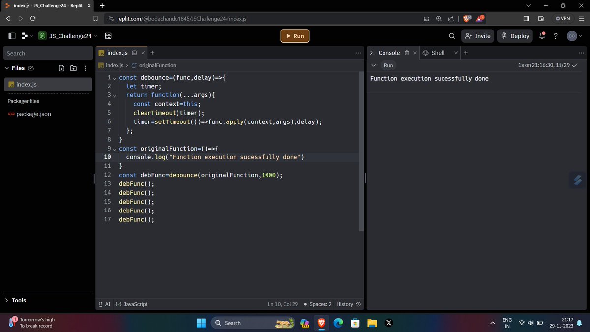Click the cloud sync icon beside Files
590x332 pixels.
pyautogui.click(x=31, y=68)
